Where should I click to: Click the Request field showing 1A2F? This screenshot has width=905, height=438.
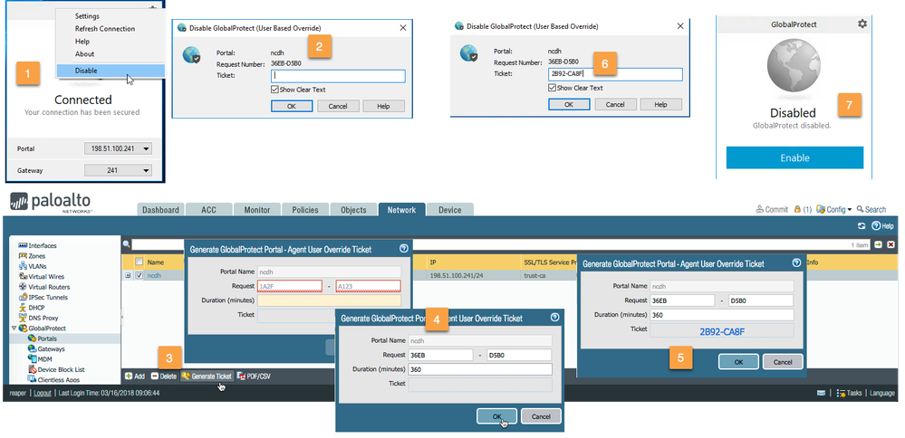(290, 286)
